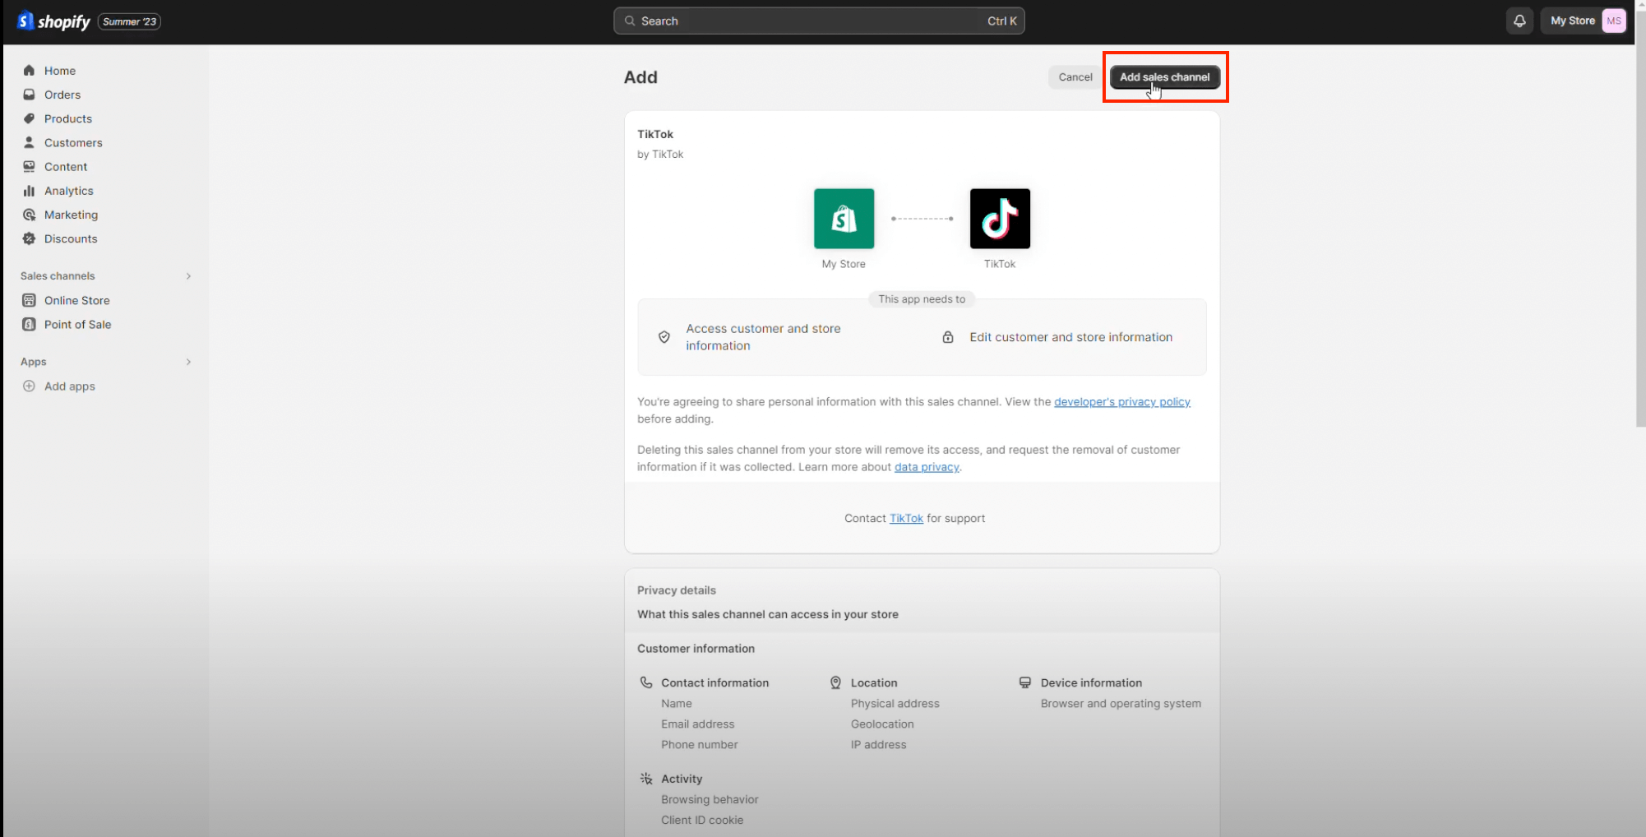Click the 'Browsing behavior' entry
The height and width of the screenshot is (837, 1646).
click(x=710, y=800)
